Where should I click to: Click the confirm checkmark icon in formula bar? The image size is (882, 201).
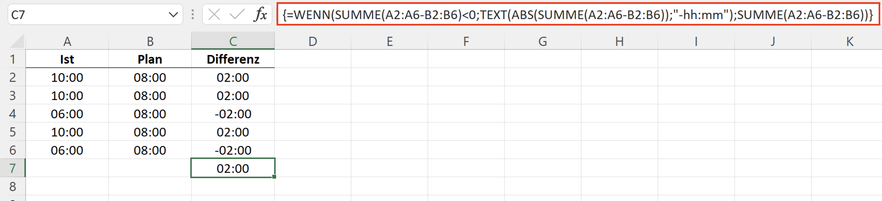[x=237, y=14]
